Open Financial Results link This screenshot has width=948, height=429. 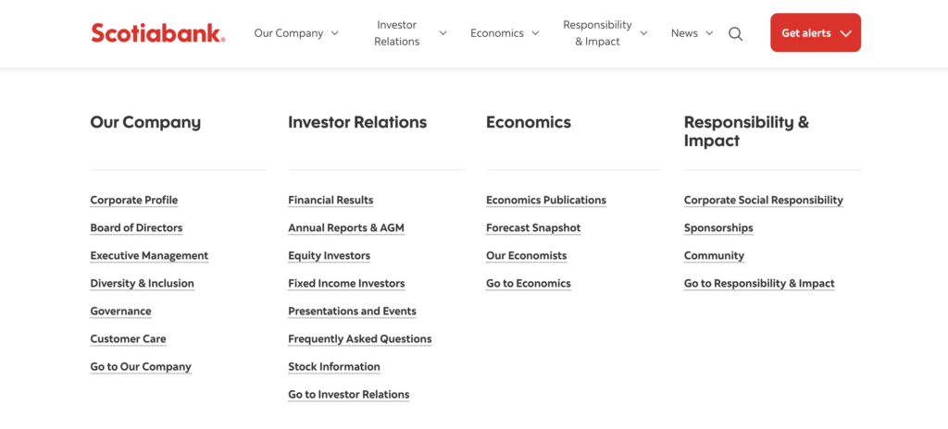[x=331, y=200]
